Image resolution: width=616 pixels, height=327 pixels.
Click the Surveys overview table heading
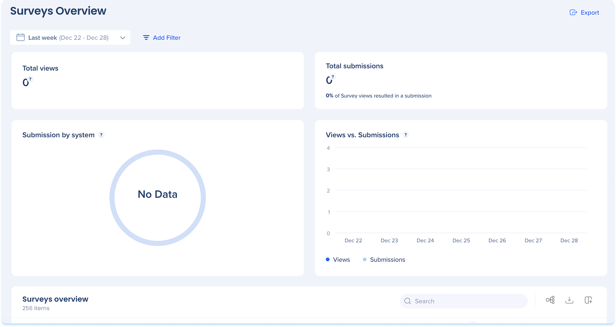click(55, 299)
